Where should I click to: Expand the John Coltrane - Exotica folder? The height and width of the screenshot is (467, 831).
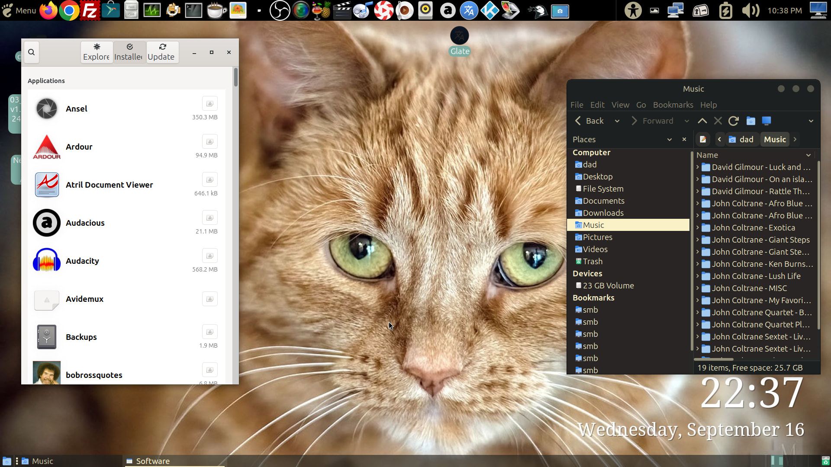pos(697,227)
